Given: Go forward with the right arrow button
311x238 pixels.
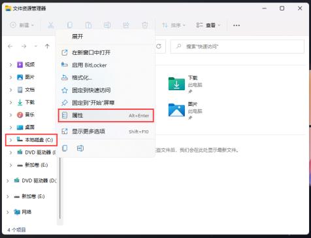Looking at the screenshot, I should coord(24,46).
